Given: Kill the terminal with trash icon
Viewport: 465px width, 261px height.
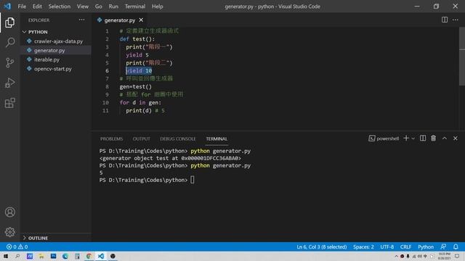Looking at the screenshot, I should pyautogui.click(x=433, y=138).
